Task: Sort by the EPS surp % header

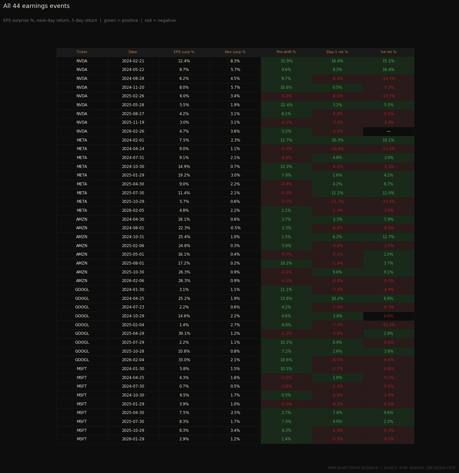Action: click(184, 52)
